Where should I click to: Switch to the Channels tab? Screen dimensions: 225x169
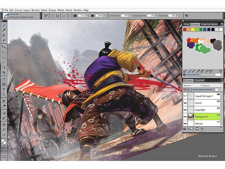coord(199,81)
